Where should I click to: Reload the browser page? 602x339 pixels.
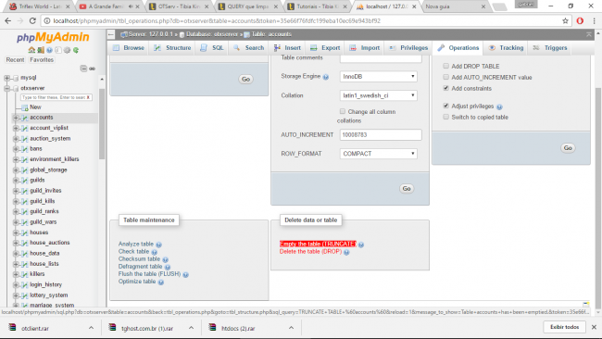tap(32, 20)
